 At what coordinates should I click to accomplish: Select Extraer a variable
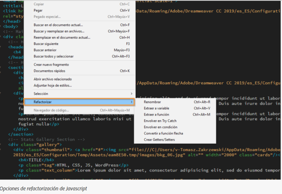pos(175,108)
